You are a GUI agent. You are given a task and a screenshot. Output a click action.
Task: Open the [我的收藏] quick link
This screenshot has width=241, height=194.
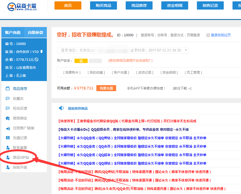(96, 72)
